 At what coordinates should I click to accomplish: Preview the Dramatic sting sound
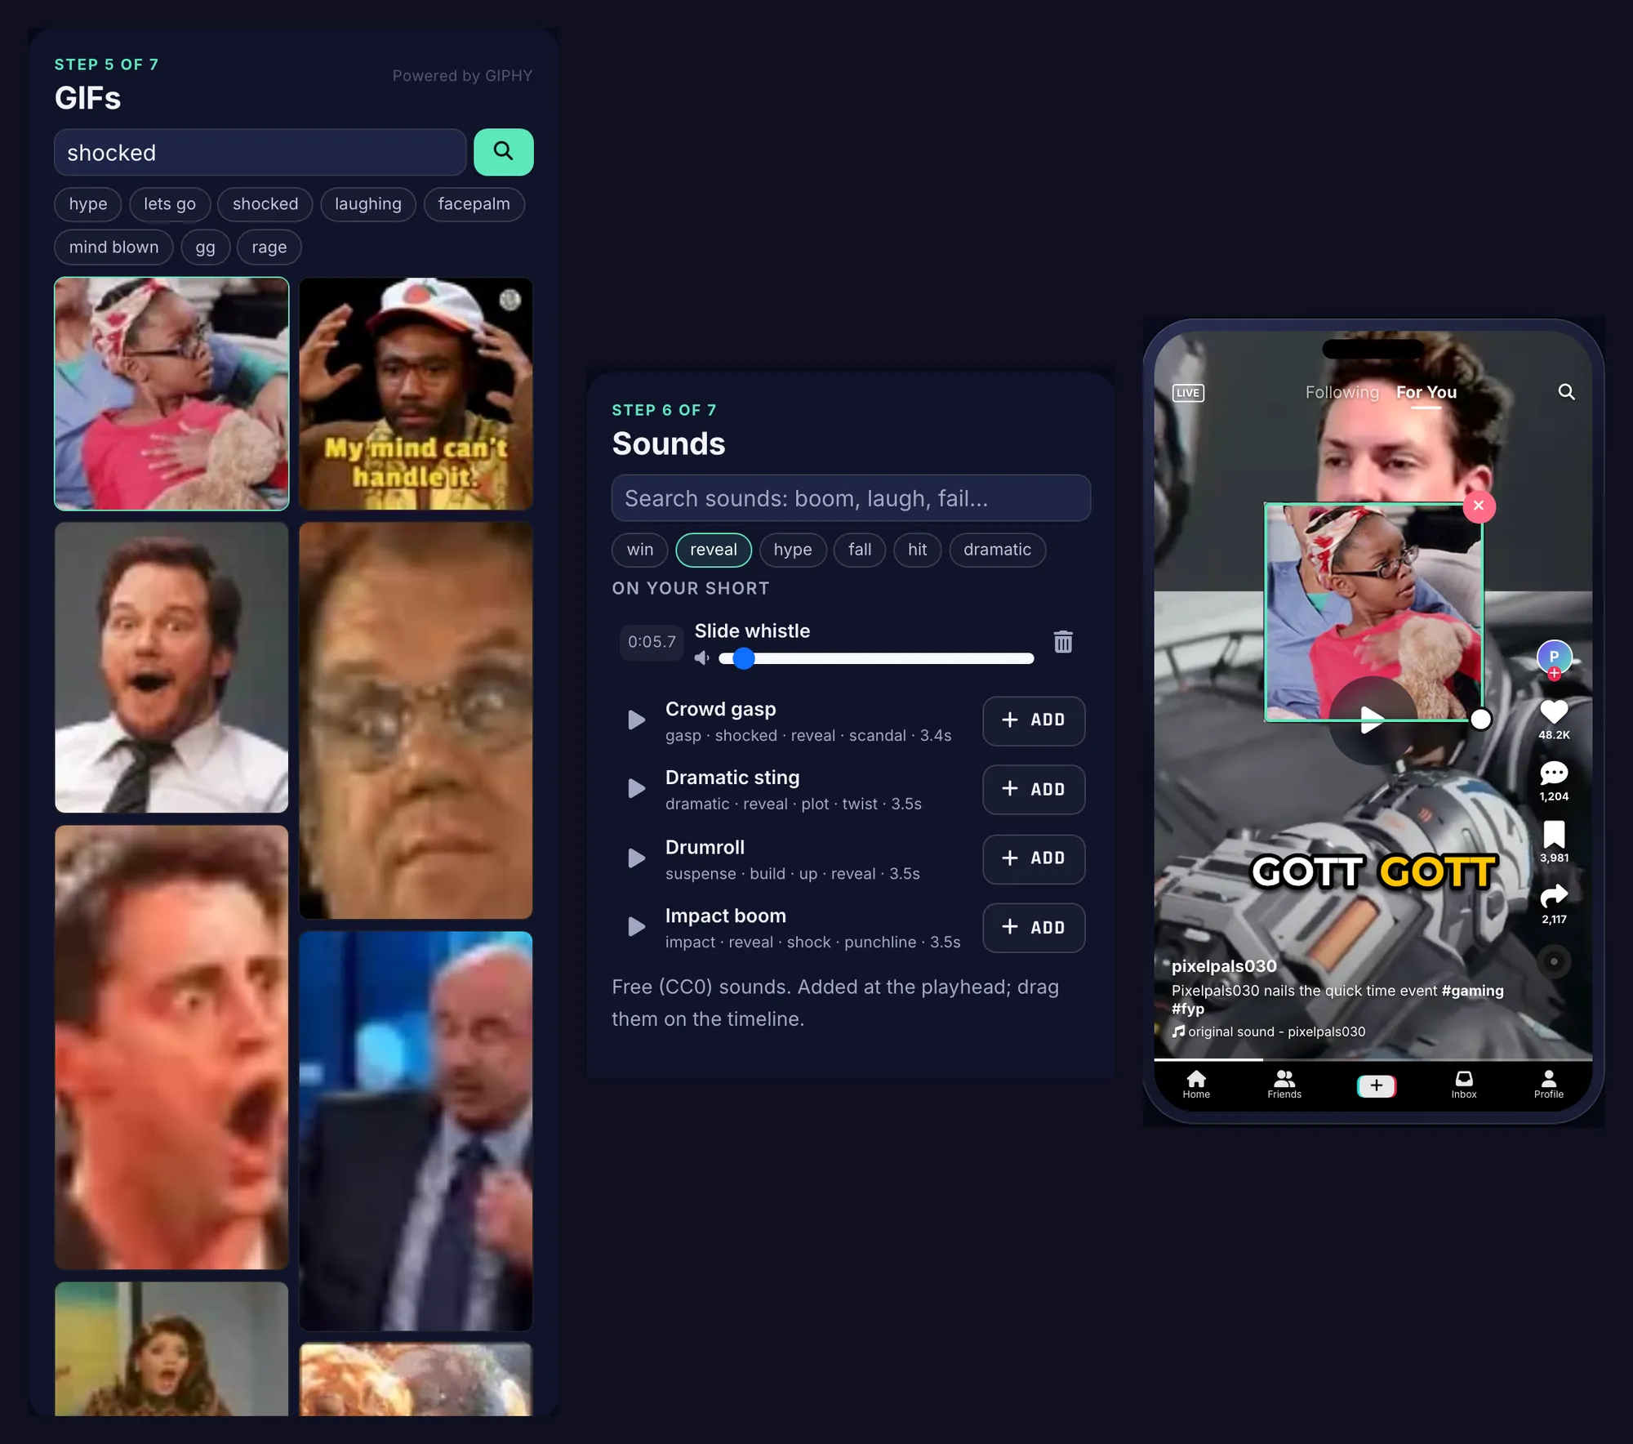pos(636,789)
